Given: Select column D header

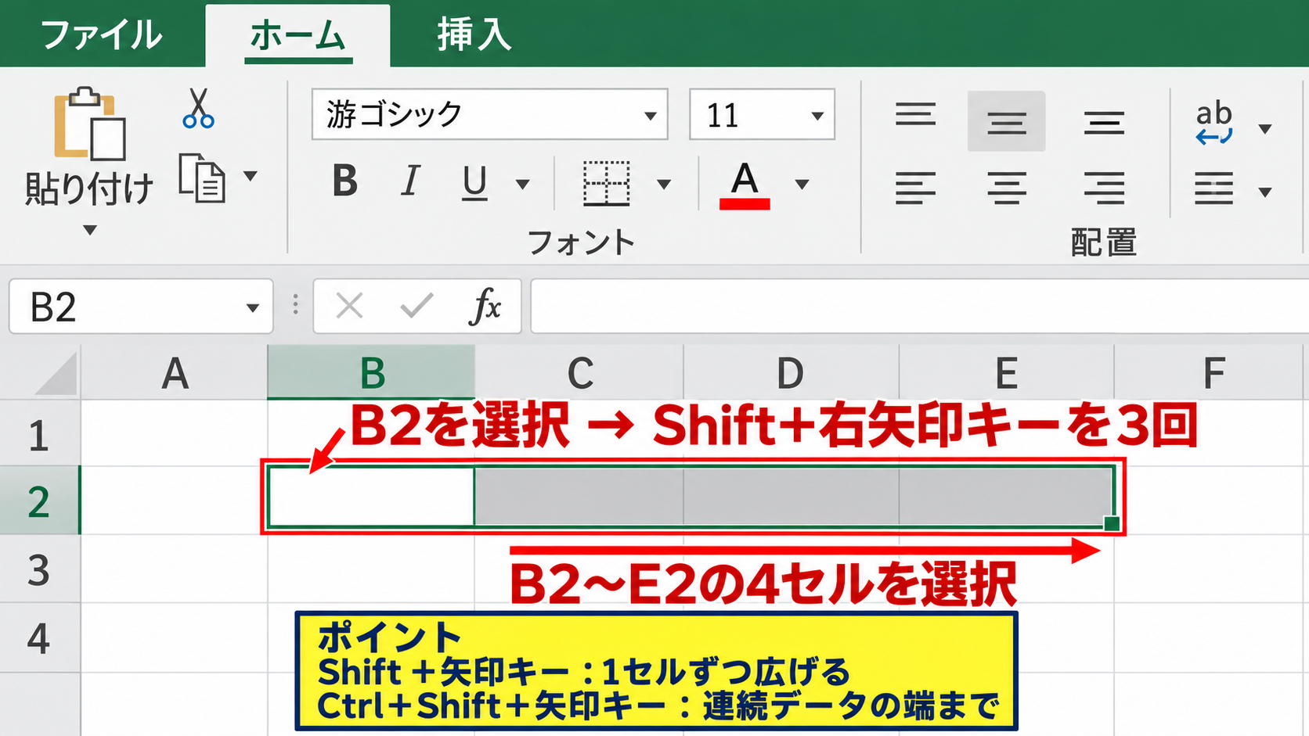Looking at the screenshot, I should tap(791, 373).
